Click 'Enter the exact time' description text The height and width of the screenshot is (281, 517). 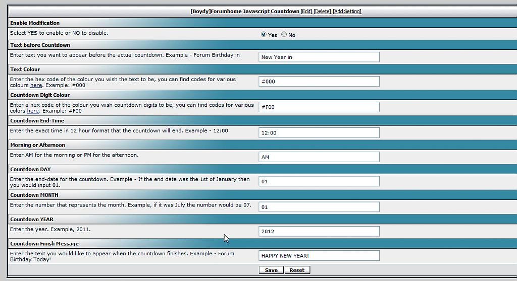[x=119, y=130]
